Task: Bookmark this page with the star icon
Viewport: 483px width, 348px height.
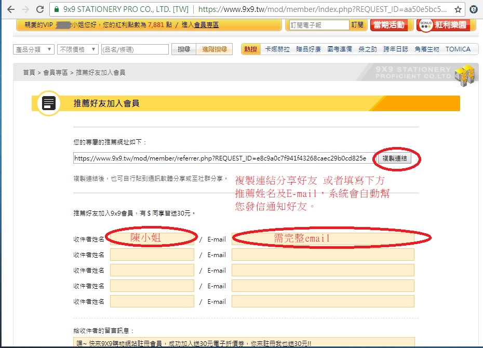Action: coord(458,9)
